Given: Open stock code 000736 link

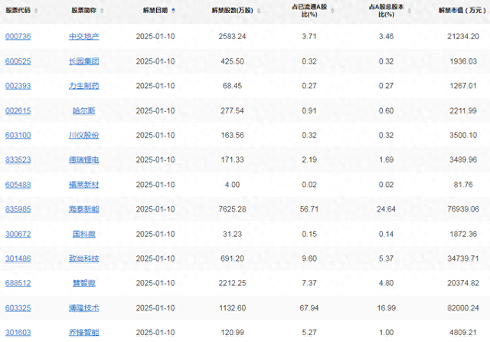Looking at the screenshot, I should click(x=18, y=37).
